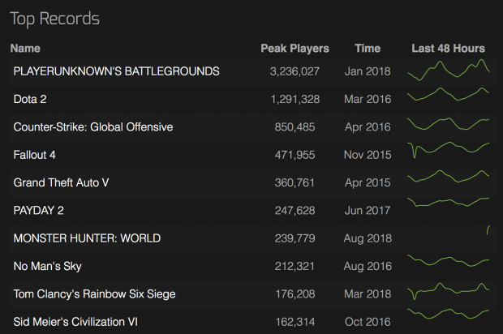The height and width of the screenshot is (334, 503).
Task: Click the Time column header
Action: (368, 49)
